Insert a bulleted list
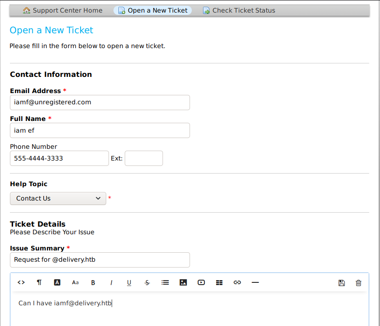The image size is (380, 326). pos(165,282)
